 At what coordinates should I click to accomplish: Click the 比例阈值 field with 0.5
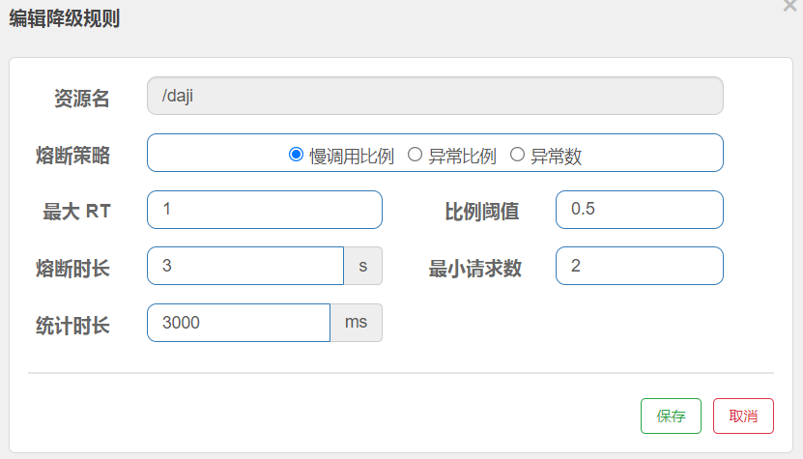(639, 210)
